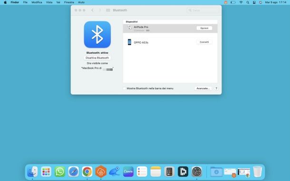This screenshot has width=290, height=181.
Task: Open Control Center in menu bar
Action: click(x=254, y=2)
